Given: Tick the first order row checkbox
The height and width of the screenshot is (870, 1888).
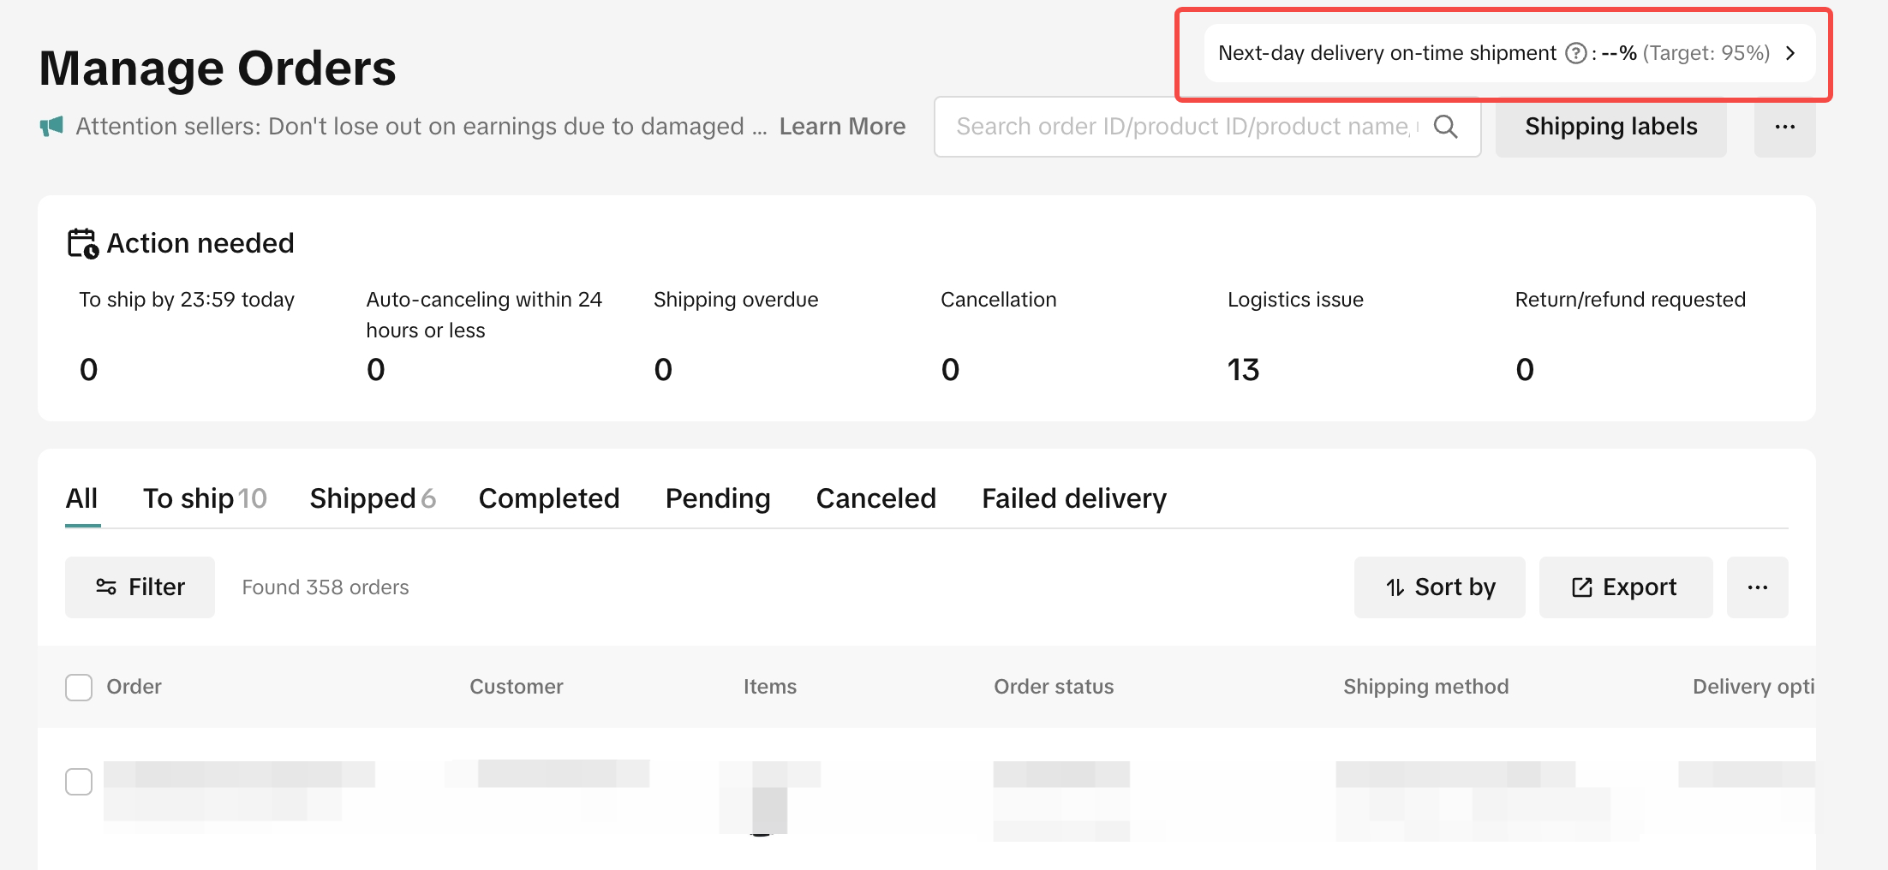Looking at the screenshot, I should point(79,781).
